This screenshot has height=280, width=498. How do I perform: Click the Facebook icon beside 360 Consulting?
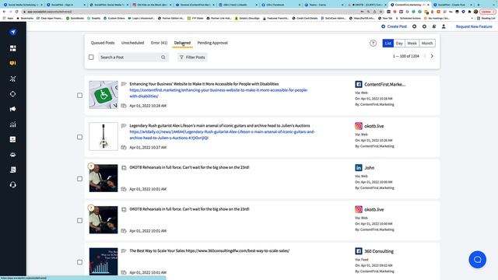pos(359,251)
